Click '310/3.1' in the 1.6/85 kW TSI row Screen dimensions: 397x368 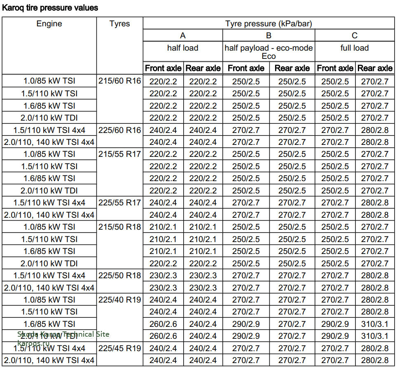[375, 324]
